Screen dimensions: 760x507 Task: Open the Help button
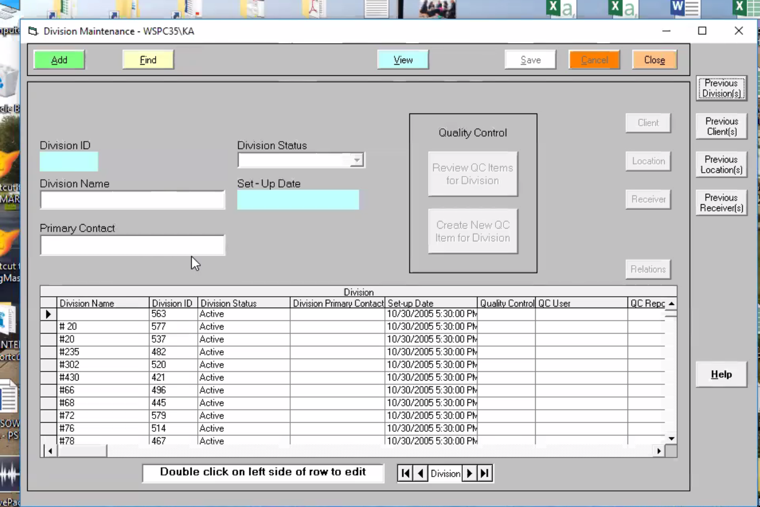(x=721, y=375)
